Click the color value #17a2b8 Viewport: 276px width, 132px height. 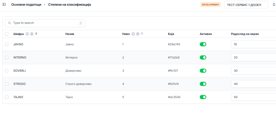click(x=174, y=57)
